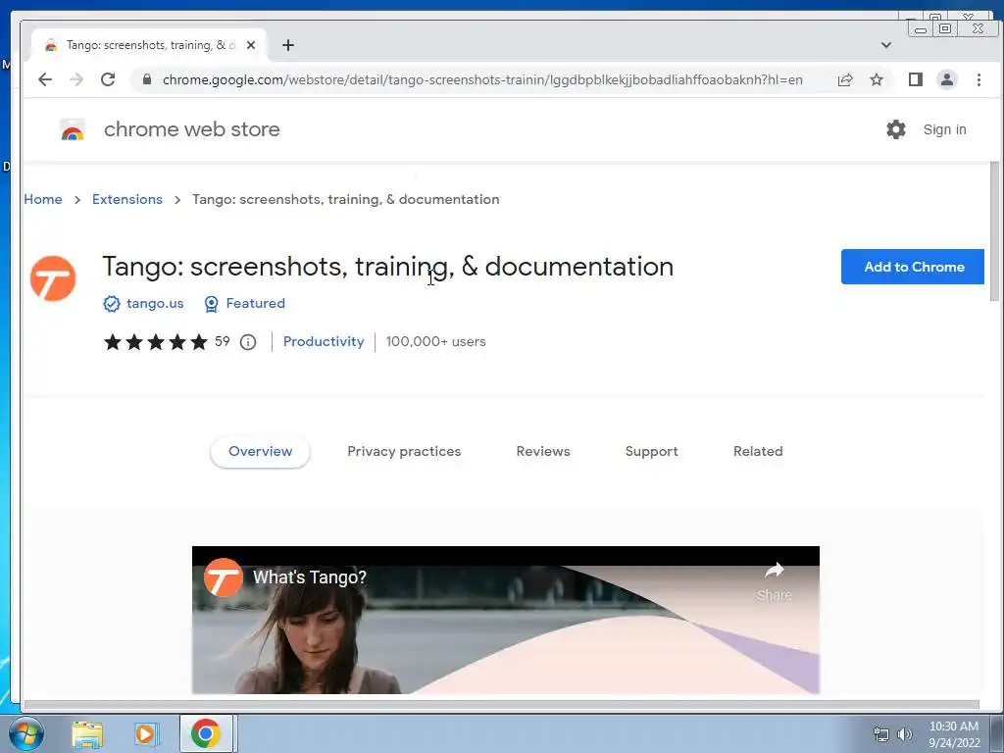The image size is (1004, 753).
Task: Open the Support tab
Action: coord(651,451)
